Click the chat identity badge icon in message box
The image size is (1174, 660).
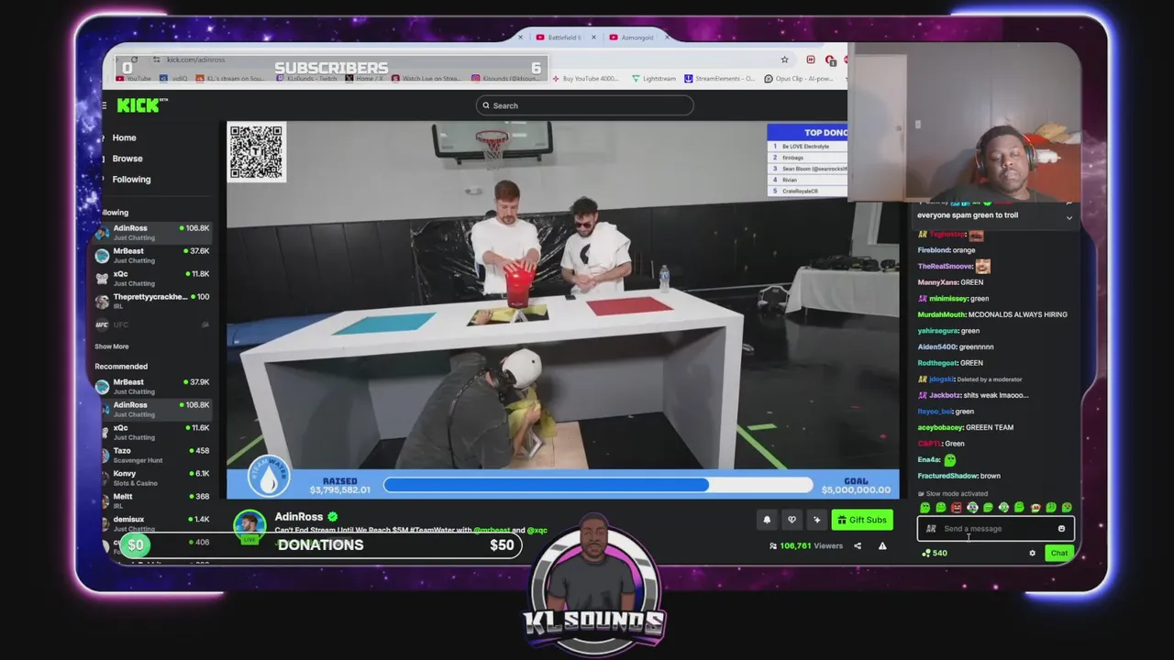pos(931,528)
